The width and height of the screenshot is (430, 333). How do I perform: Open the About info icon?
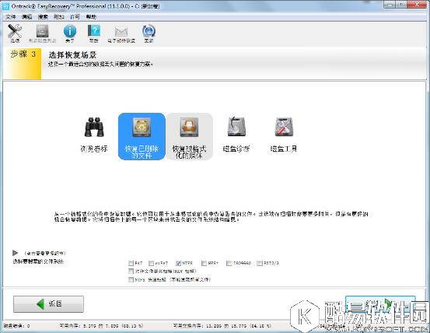pos(70,33)
